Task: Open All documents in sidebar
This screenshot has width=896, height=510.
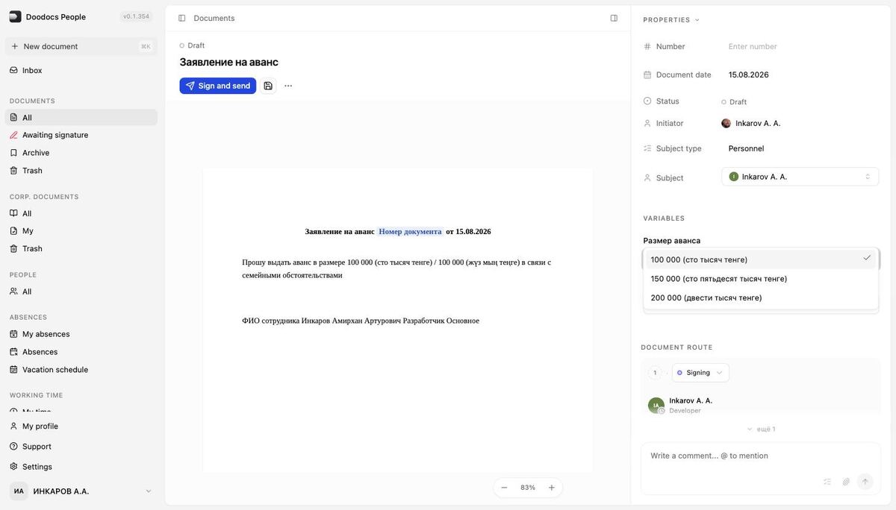Action: [81, 118]
